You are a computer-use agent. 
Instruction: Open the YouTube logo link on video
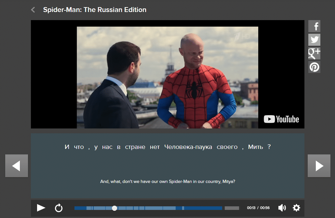point(281,119)
